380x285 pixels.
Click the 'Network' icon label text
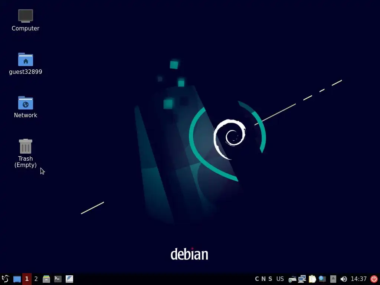pyautogui.click(x=26, y=115)
